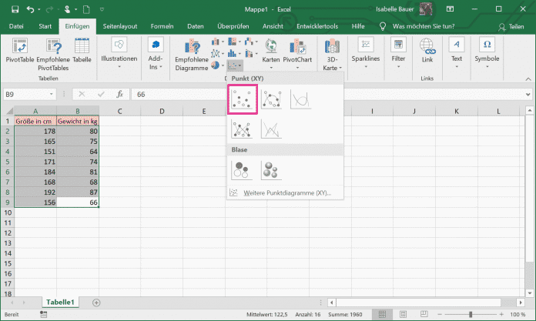Pick scatter chart with straight lines and markers
536x321 pixels.
click(x=242, y=129)
